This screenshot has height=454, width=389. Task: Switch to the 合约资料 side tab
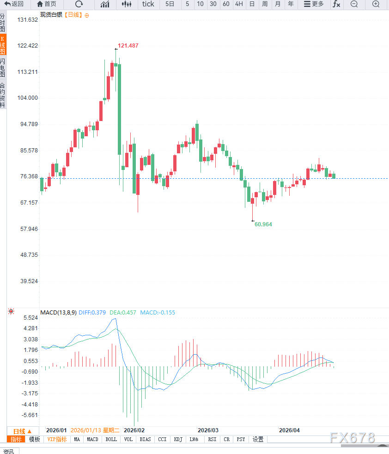3,95
